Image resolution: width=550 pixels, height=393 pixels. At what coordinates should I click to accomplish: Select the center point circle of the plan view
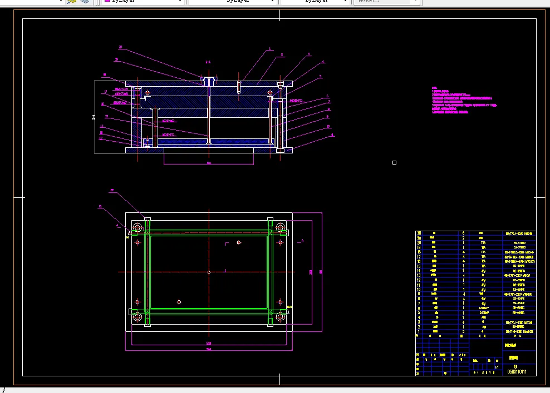click(209, 272)
